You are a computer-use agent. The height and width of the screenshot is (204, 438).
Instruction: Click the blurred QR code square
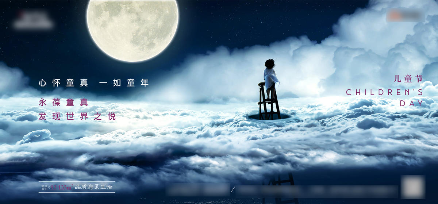click(x=413, y=187)
